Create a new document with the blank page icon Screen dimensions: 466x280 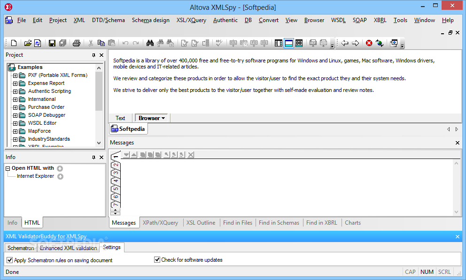[x=14, y=43]
